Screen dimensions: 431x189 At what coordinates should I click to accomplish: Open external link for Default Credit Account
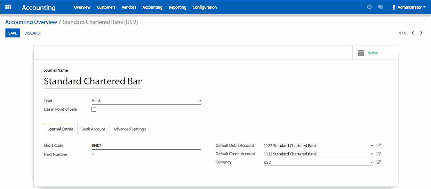[x=379, y=154]
